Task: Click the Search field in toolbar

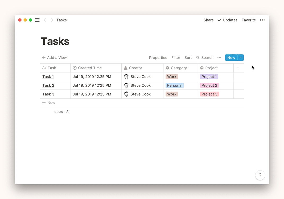Action: pos(205,58)
